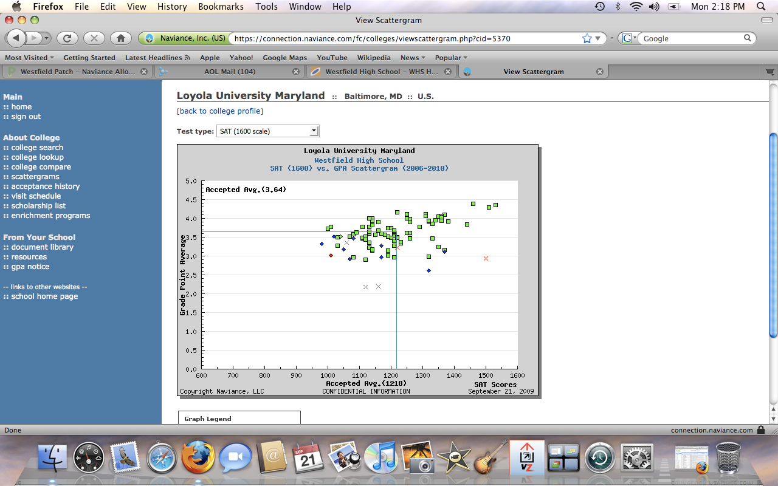Open the Trash in the Dock
Viewport: 778px width, 486px height.
[x=728, y=457]
